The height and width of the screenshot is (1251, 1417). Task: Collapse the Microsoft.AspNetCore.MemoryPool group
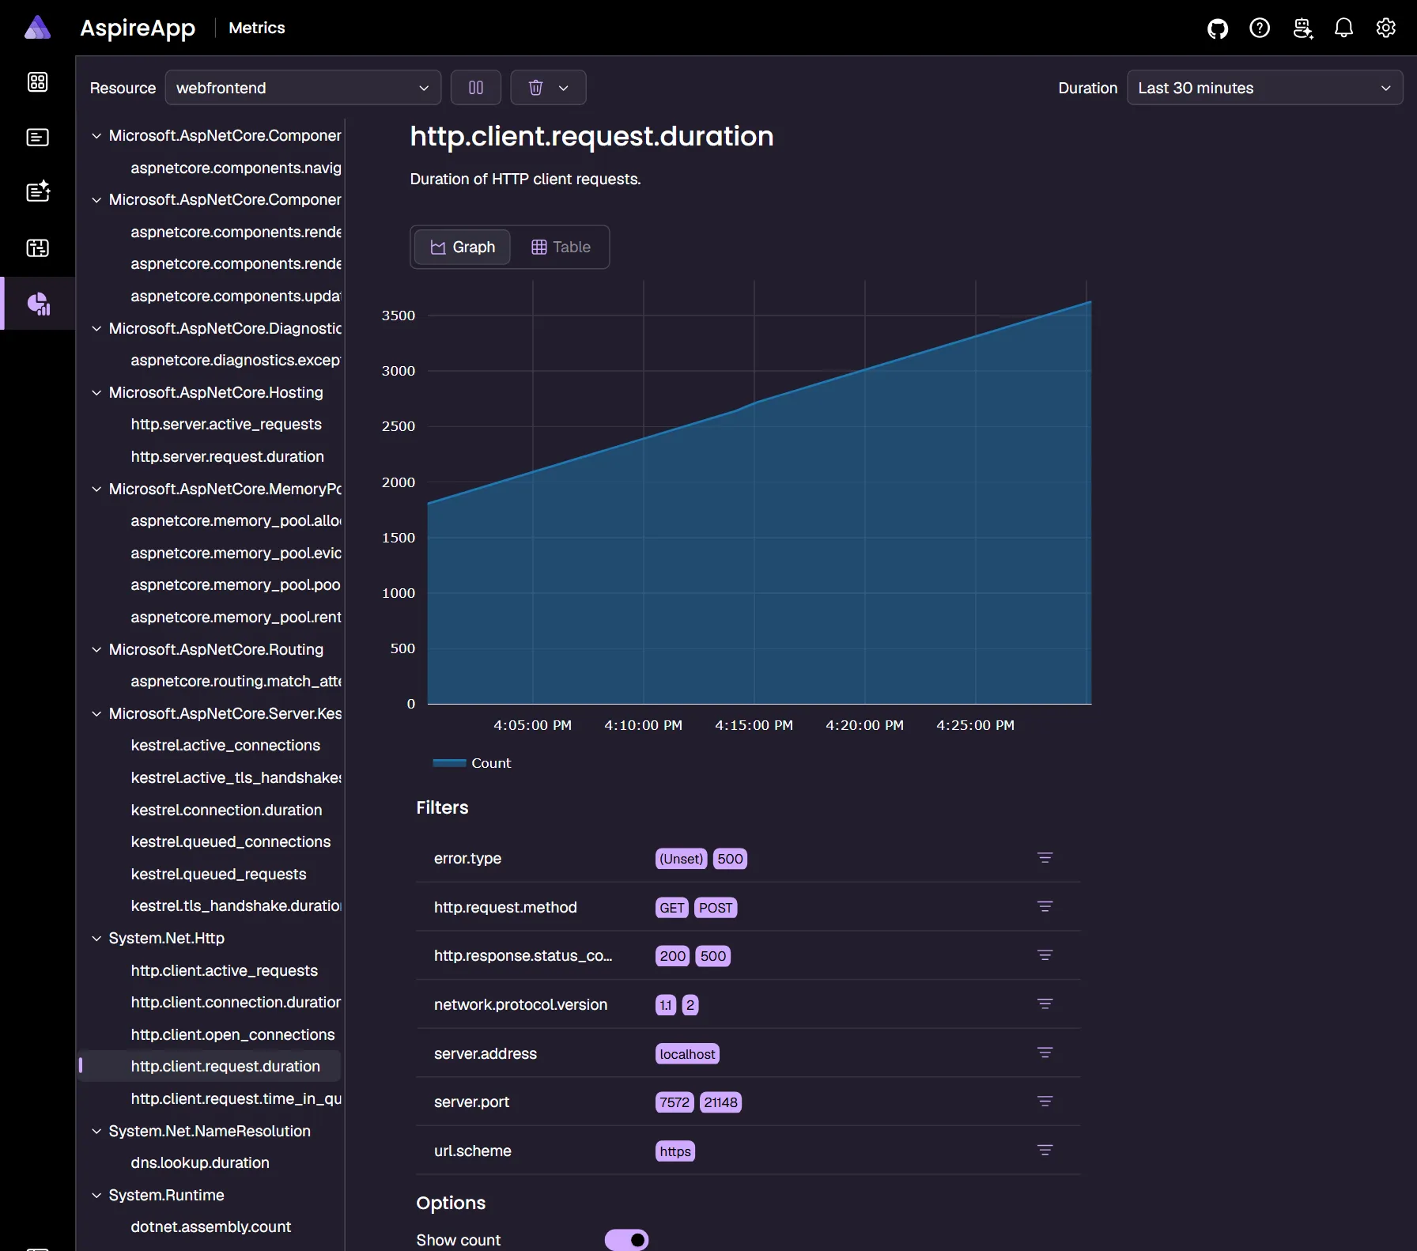coord(96,489)
